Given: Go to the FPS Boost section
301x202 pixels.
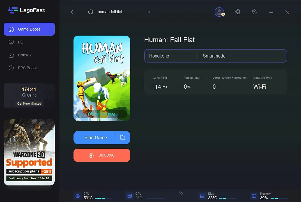Looking at the screenshot, I should point(27,68).
